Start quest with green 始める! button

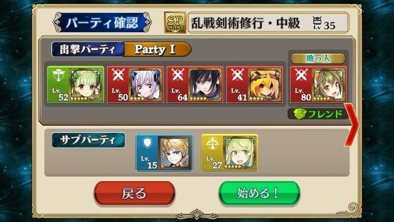(x=259, y=193)
